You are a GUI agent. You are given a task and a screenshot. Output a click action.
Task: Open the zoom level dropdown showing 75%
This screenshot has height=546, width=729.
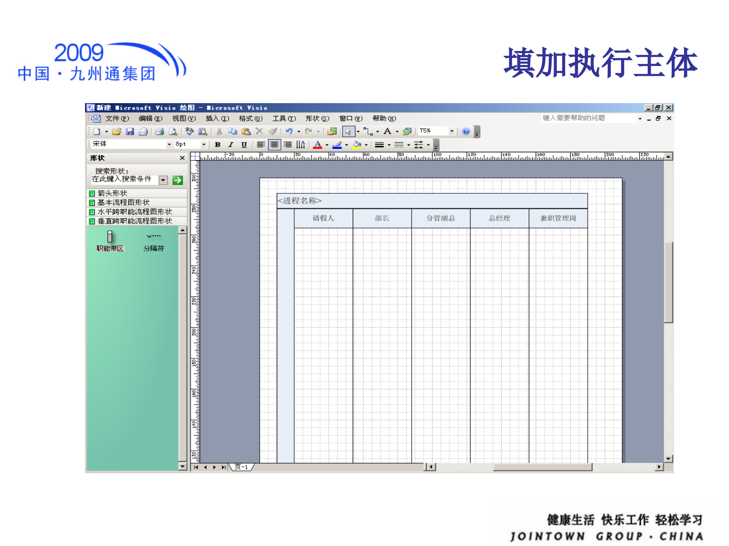(452, 131)
